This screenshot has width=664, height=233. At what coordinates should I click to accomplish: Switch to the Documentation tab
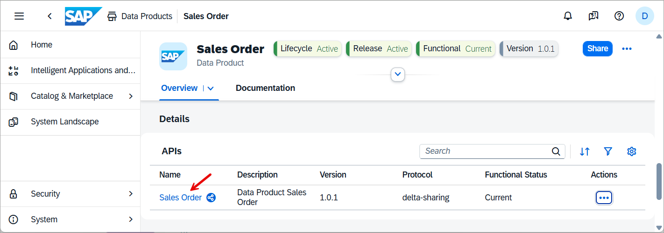pyautogui.click(x=265, y=88)
